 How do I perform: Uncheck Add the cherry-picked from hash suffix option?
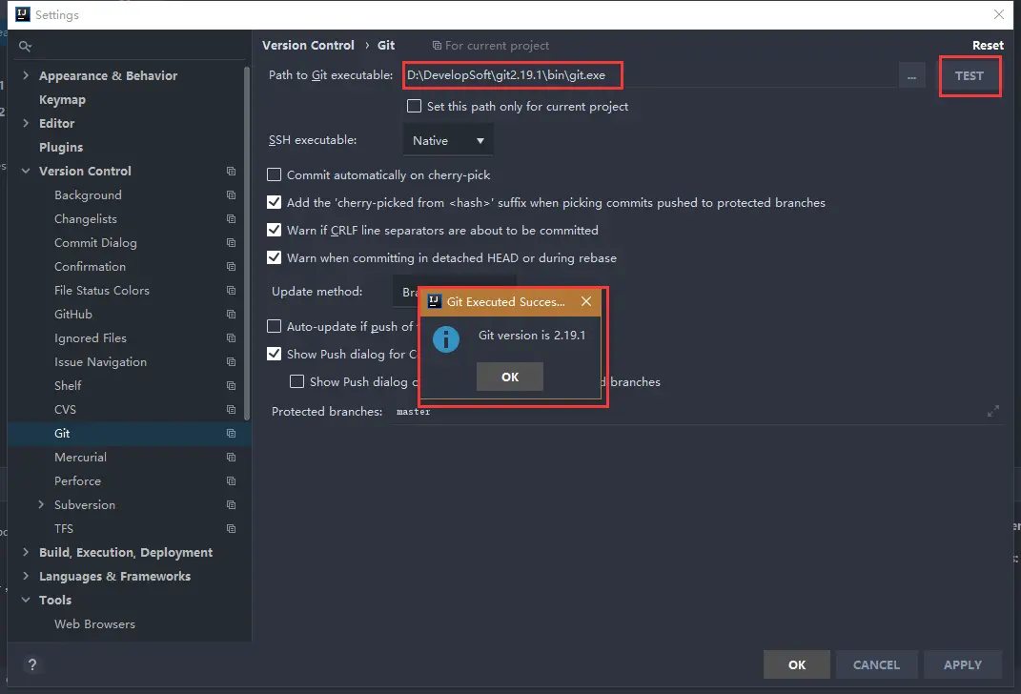click(275, 202)
